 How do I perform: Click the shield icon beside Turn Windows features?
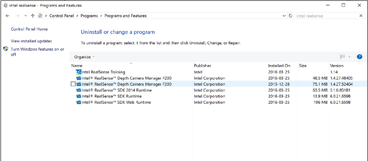coord(6,49)
